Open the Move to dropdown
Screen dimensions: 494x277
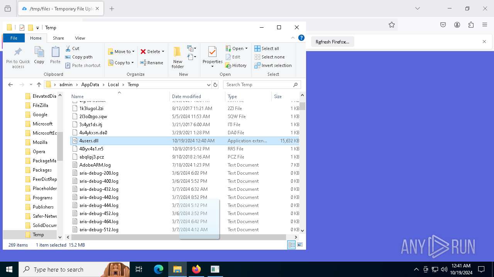(121, 52)
